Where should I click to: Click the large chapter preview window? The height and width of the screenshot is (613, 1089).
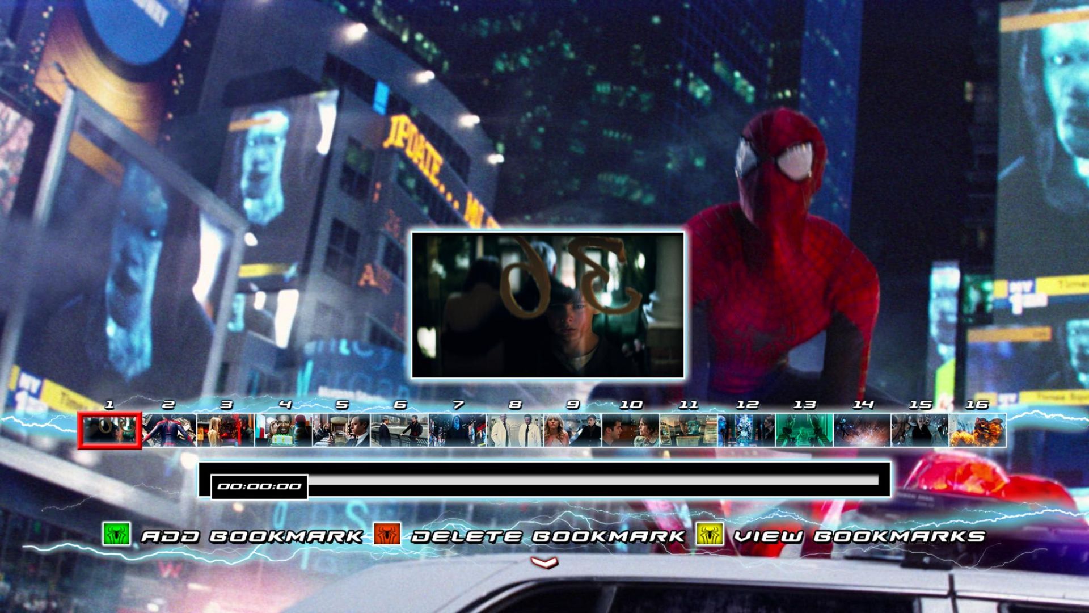[x=548, y=305]
